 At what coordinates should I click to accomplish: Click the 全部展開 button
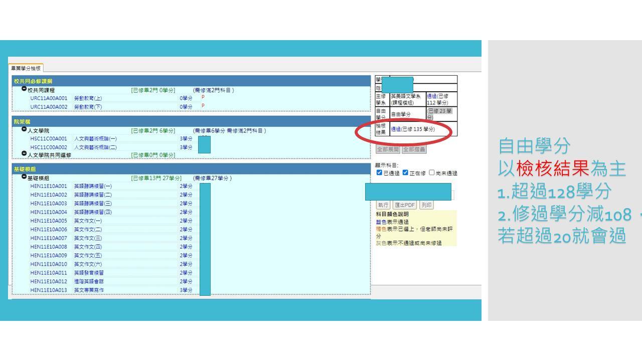coord(388,149)
